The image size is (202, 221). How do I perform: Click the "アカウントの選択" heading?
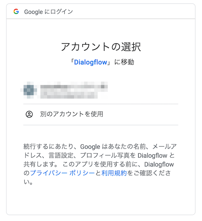pos(101,47)
